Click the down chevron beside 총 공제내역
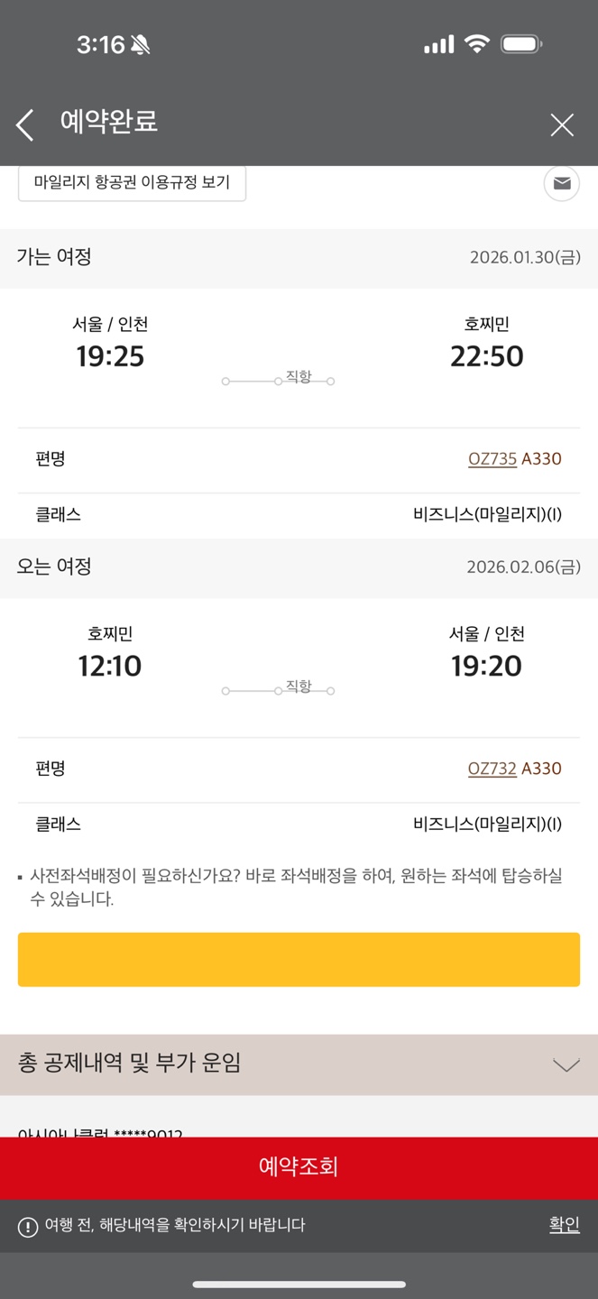This screenshot has height=1299, width=598. (x=566, y=1065)
